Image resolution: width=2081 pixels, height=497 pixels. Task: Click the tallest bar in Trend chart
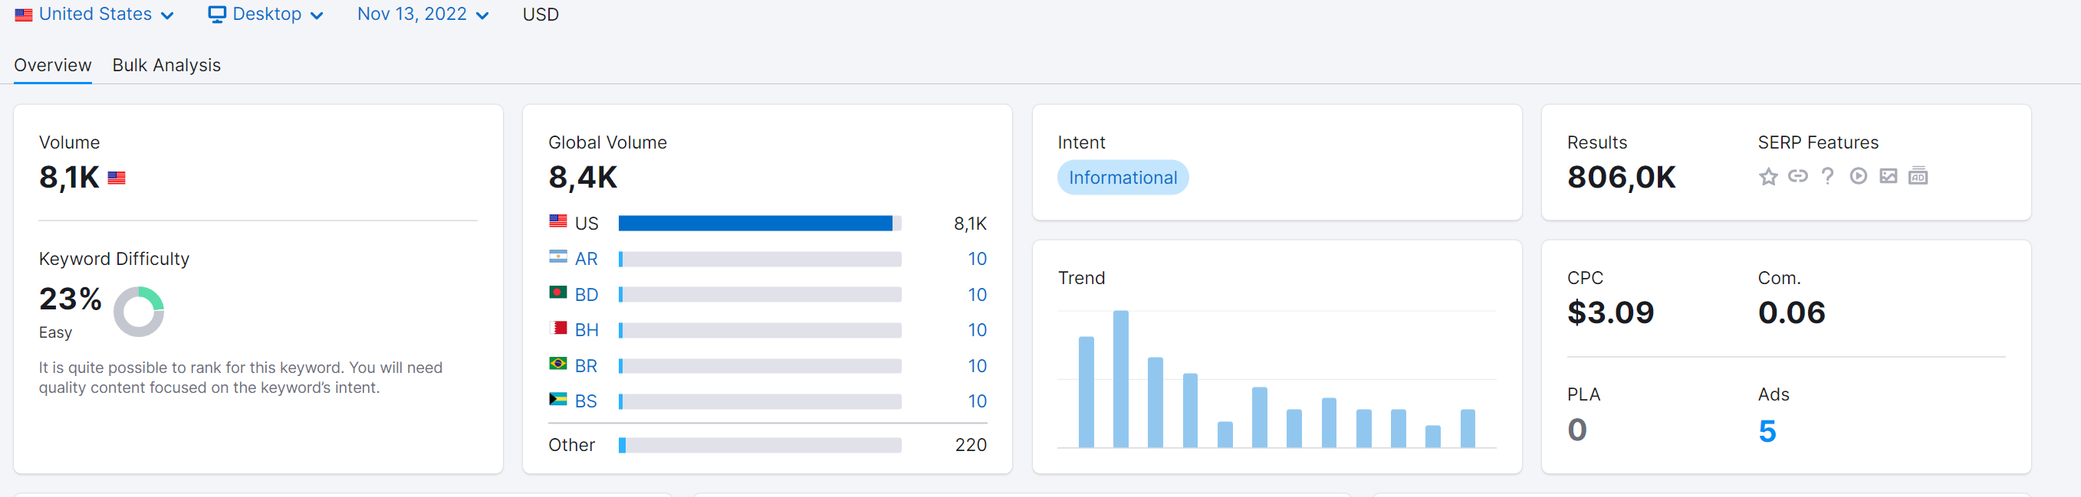pyautogui.click(x=1120, y=379)
